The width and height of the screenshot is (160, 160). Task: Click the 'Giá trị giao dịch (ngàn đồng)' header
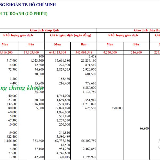[70, 35]
